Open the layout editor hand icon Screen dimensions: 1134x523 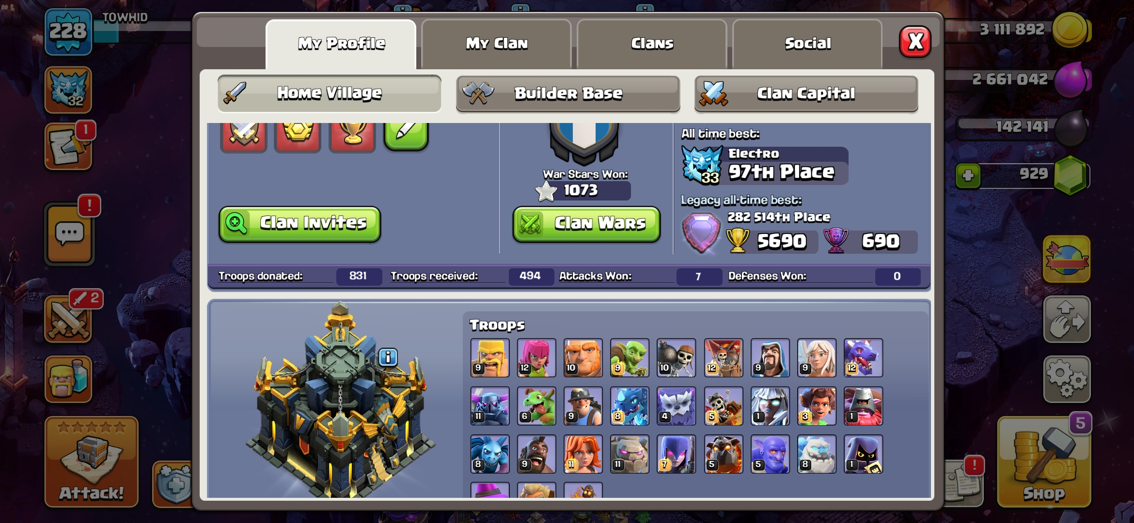pyautogui.click(x=1067, y=320)
